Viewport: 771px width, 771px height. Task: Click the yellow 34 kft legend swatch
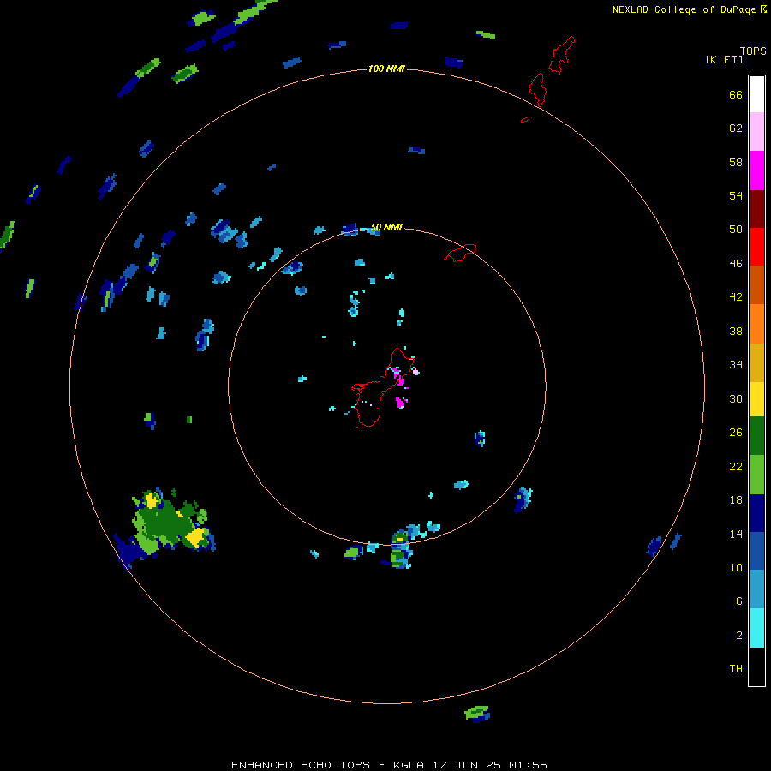coord(756,399)
